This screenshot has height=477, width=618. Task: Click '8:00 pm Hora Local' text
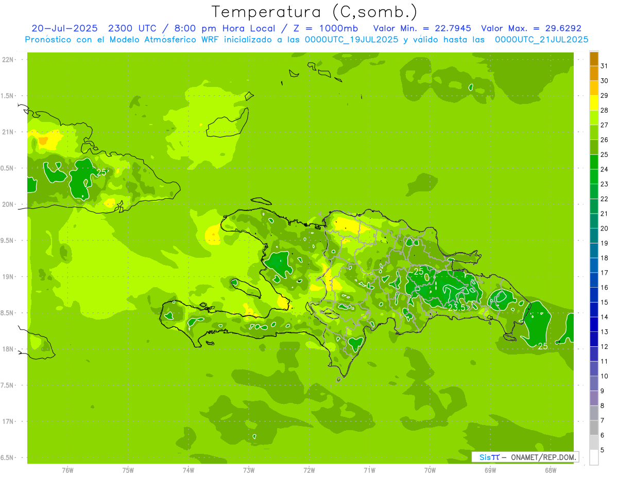[226, 28]
